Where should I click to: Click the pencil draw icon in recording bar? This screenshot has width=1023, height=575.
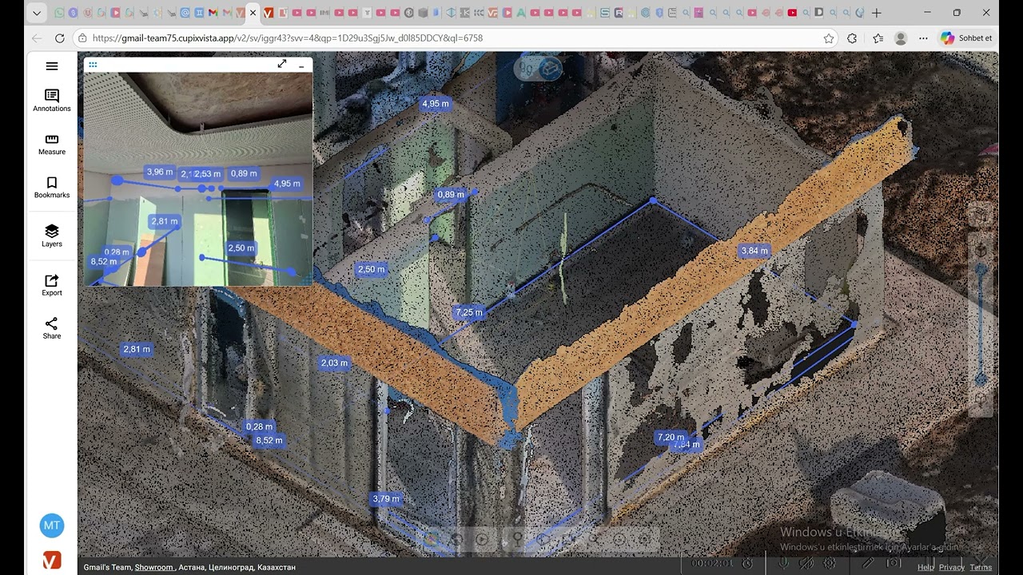tap(867, 563)
